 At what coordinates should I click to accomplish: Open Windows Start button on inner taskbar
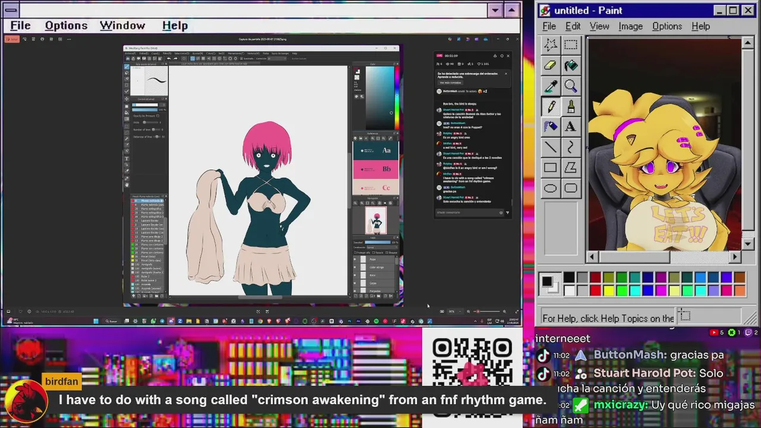96,321
